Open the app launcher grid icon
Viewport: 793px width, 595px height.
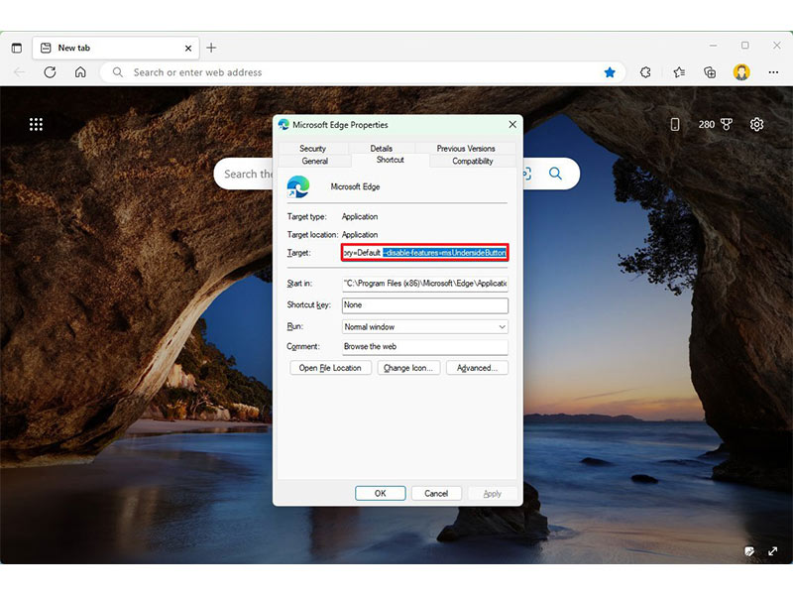click(36, 125)
